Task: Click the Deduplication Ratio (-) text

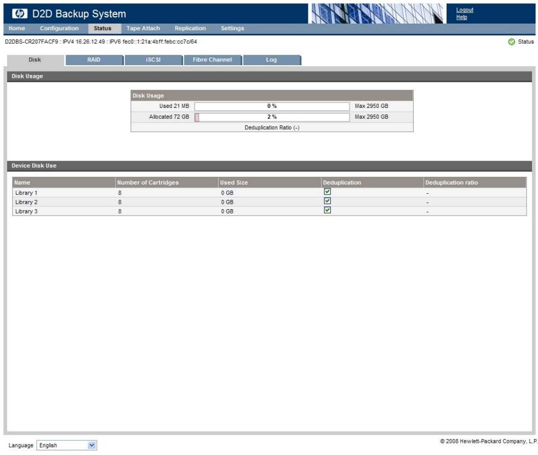Action: [272, 128]
